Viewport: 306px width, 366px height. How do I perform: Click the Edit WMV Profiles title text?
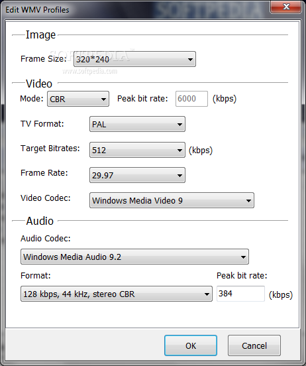[37, 10]
